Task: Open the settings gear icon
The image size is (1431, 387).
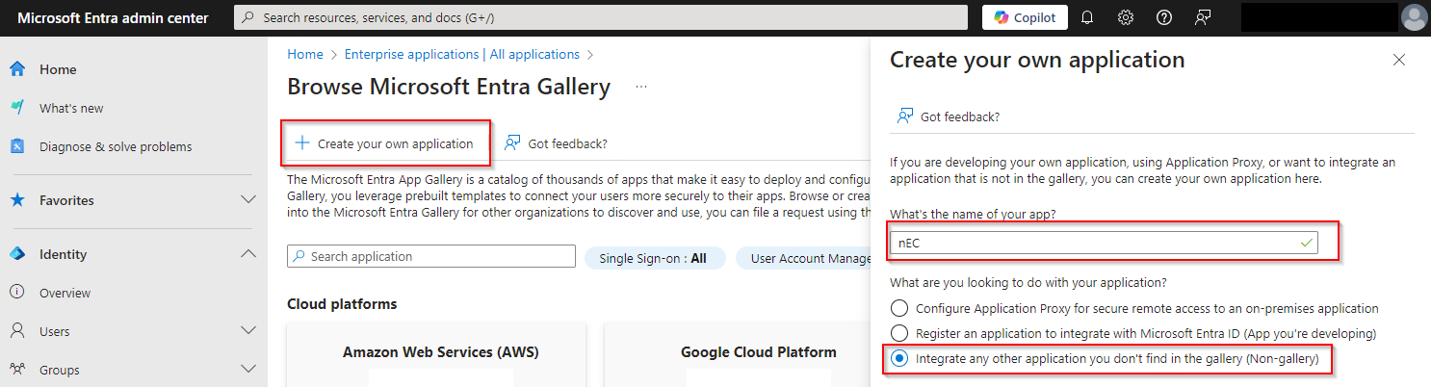Action: pyautogui.click(x=1126, y=17)
